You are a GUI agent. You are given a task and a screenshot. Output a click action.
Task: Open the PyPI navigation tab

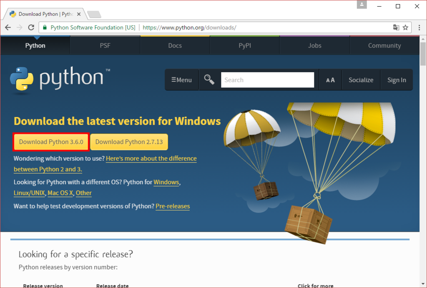click(x=245, y=45)
